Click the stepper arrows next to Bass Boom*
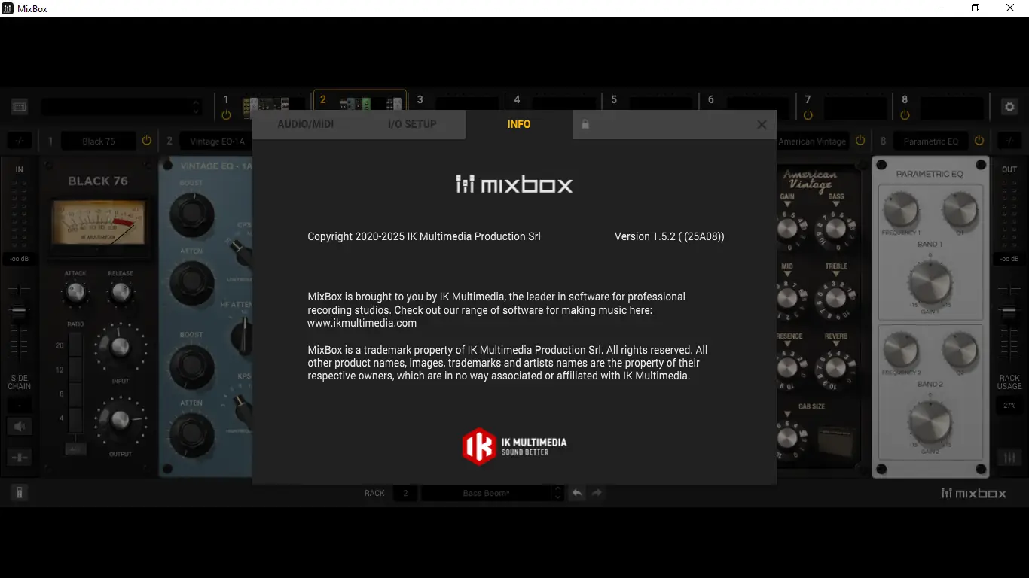Viewport: 1029px width, 578px height. [558, 493]
